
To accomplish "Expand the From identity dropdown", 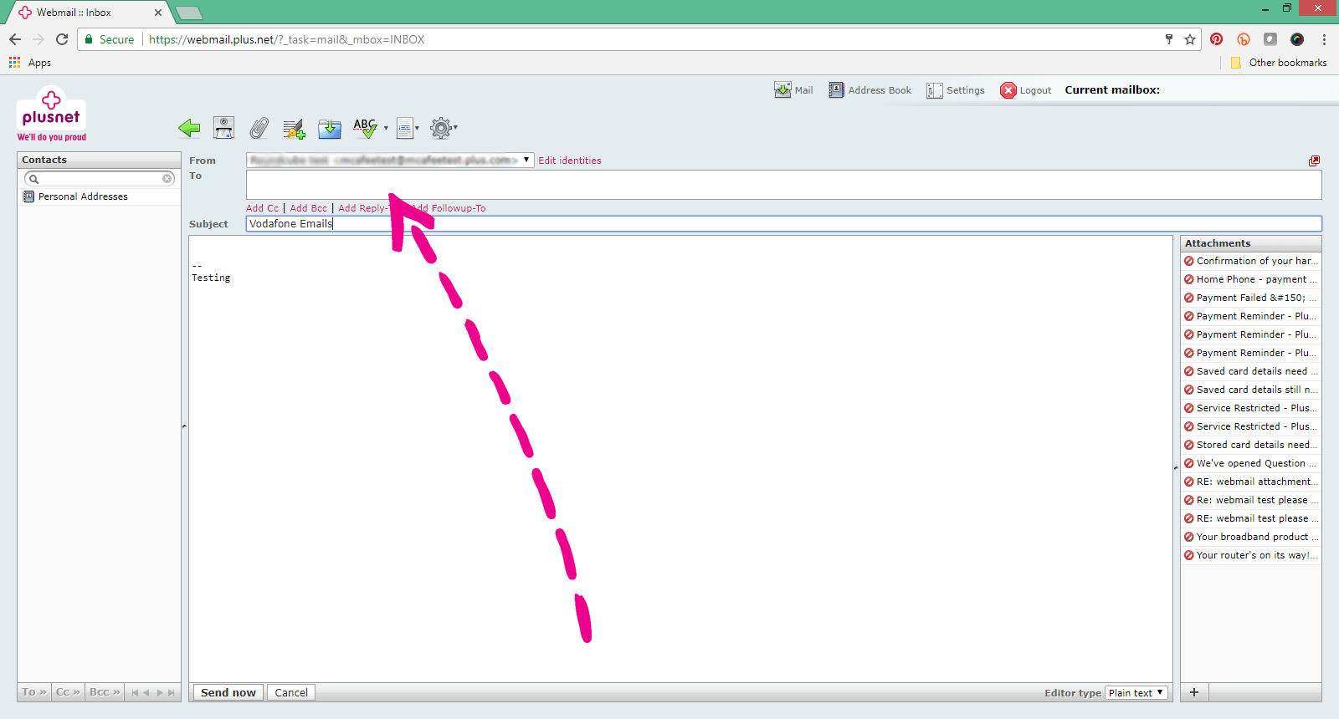I will point(526,160).
